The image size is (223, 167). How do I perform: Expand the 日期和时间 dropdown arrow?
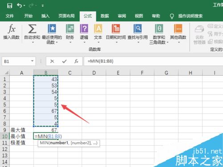tap(116, 42)
